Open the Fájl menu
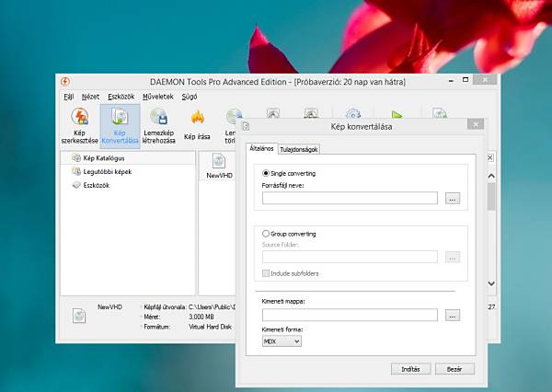 69,97
